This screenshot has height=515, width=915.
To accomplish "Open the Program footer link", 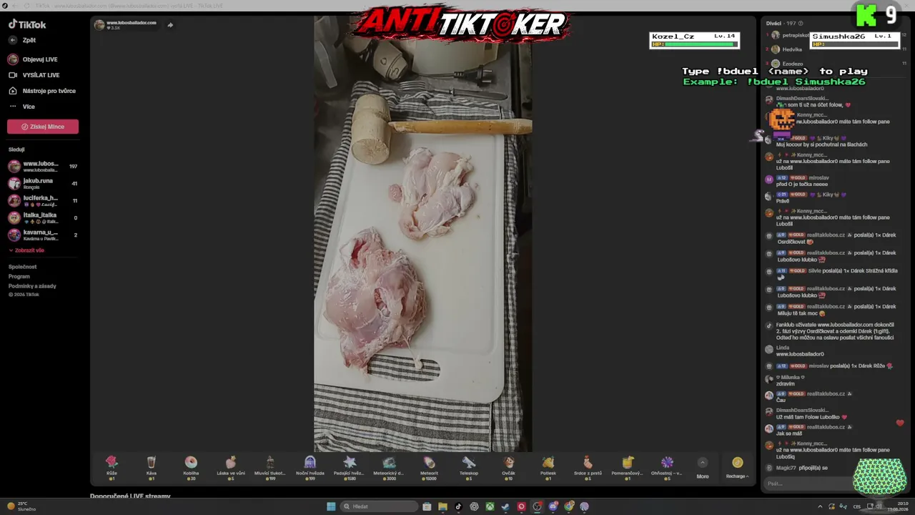I will [x=19, y=276].
